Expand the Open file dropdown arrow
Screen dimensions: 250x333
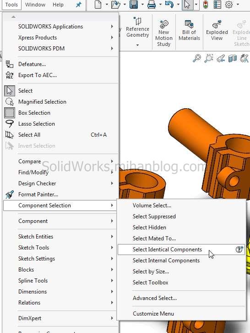(x=125, y=5)
